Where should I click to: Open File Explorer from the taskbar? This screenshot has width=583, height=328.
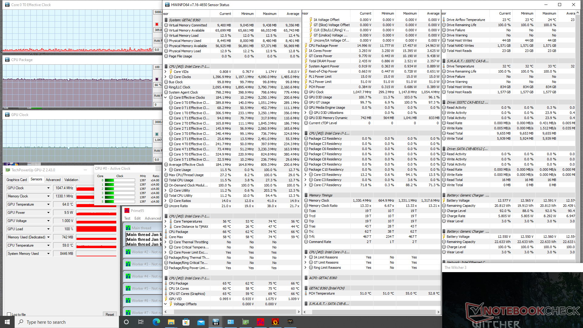coord(171,322)
